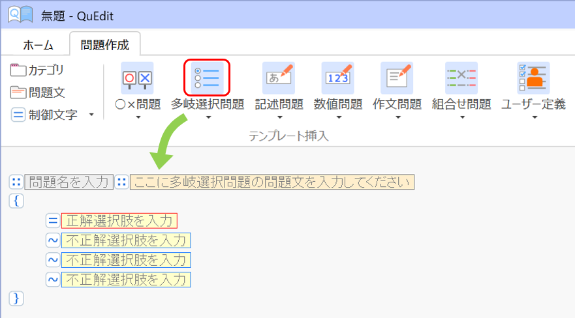Image resolution: width=575 pixels, height=318 pixels.
Task: Select the 問題作成 tab
Action: click(104, 45)
